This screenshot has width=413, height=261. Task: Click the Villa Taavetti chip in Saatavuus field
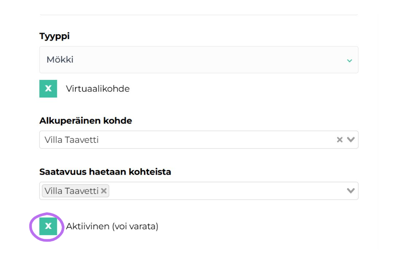[72, 191]
